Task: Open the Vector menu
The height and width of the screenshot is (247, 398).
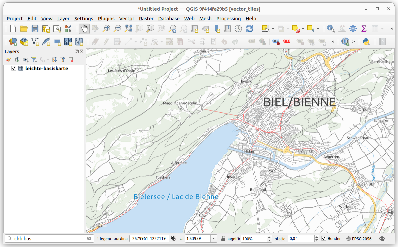Action: [127, 19]
